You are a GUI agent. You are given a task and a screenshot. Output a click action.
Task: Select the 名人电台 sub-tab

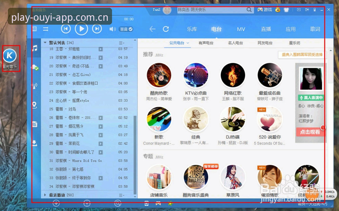(235, 43)
